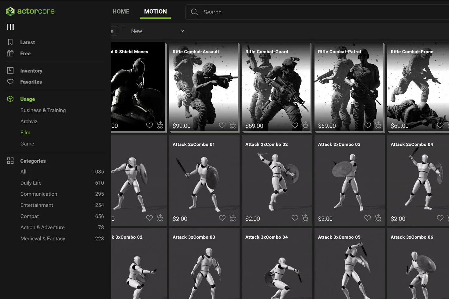Image resolution: width=449 pixels, height=299 pixels.
Task: Filter by Game usage
Action: [27, 143]
